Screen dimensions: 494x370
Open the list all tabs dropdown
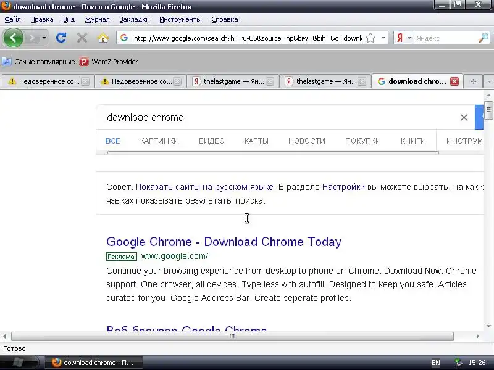coord(488,81)
